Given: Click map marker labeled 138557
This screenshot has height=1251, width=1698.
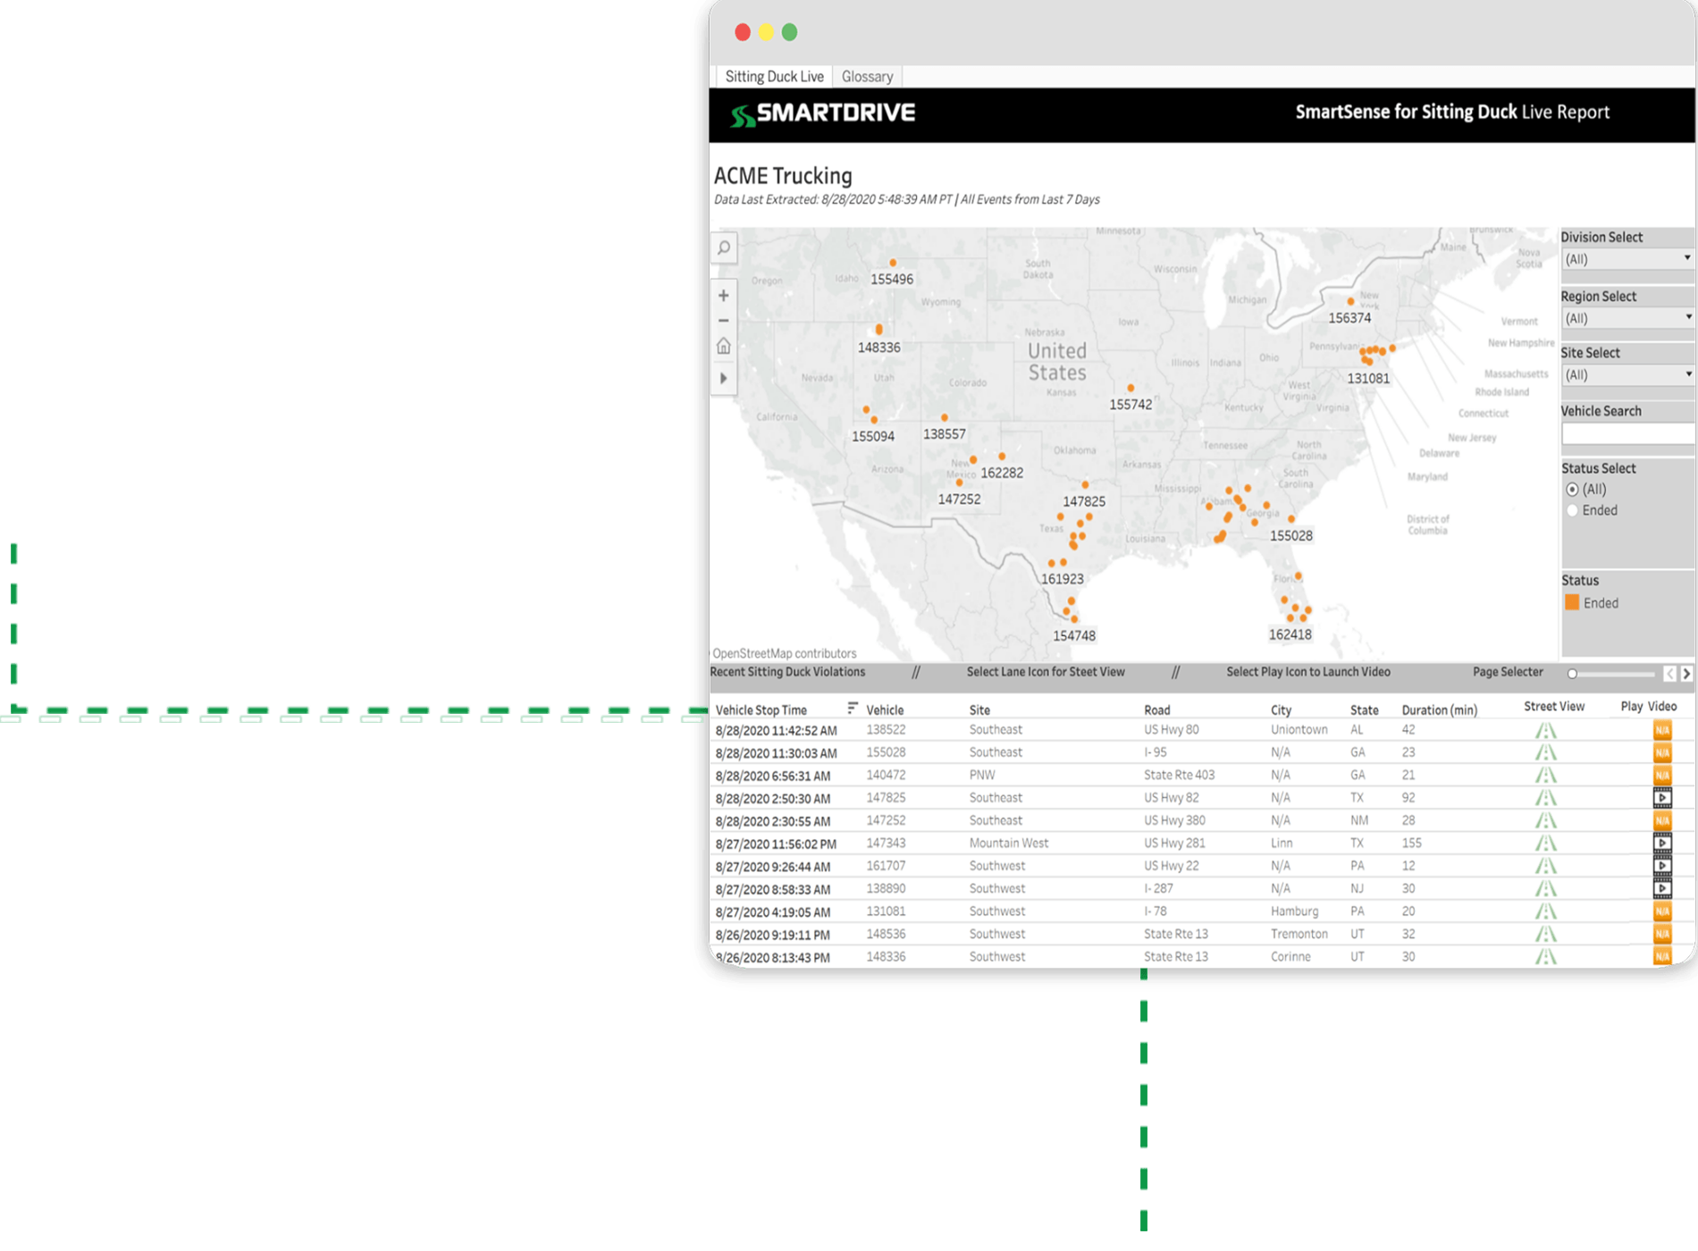Looking at the screenshot, I should [x=945, y=417].
